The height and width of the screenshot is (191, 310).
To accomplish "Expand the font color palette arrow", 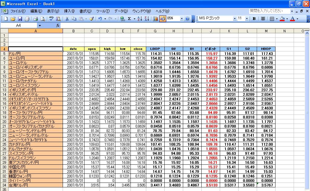I will coord(297,19).
